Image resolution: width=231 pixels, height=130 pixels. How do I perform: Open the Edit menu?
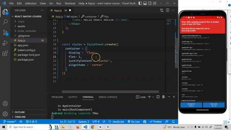point(19,3)
